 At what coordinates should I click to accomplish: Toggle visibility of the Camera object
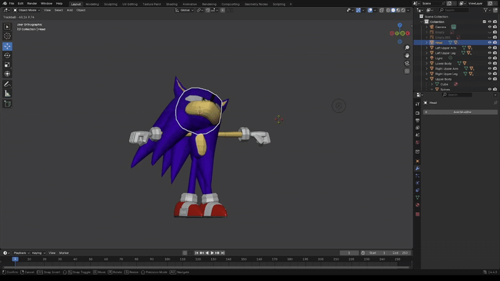click(489, 27)
